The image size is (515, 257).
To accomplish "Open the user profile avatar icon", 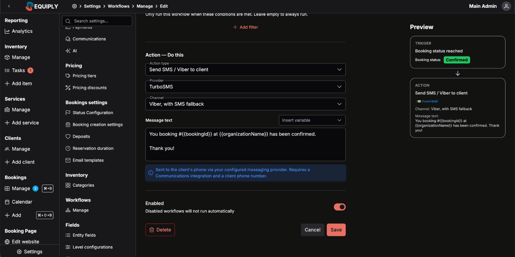I will coord(506,6).
